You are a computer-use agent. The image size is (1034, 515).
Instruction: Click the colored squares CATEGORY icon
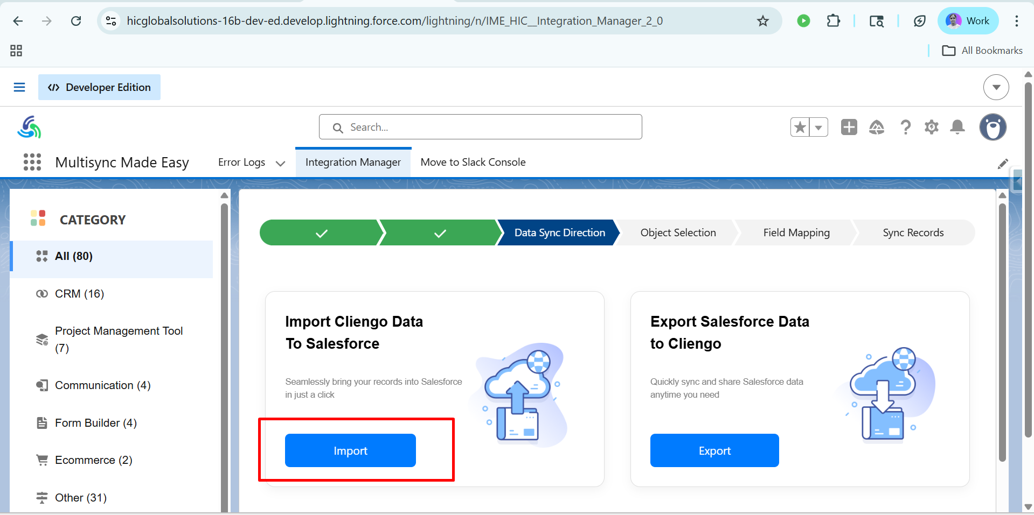click(38, 218)
